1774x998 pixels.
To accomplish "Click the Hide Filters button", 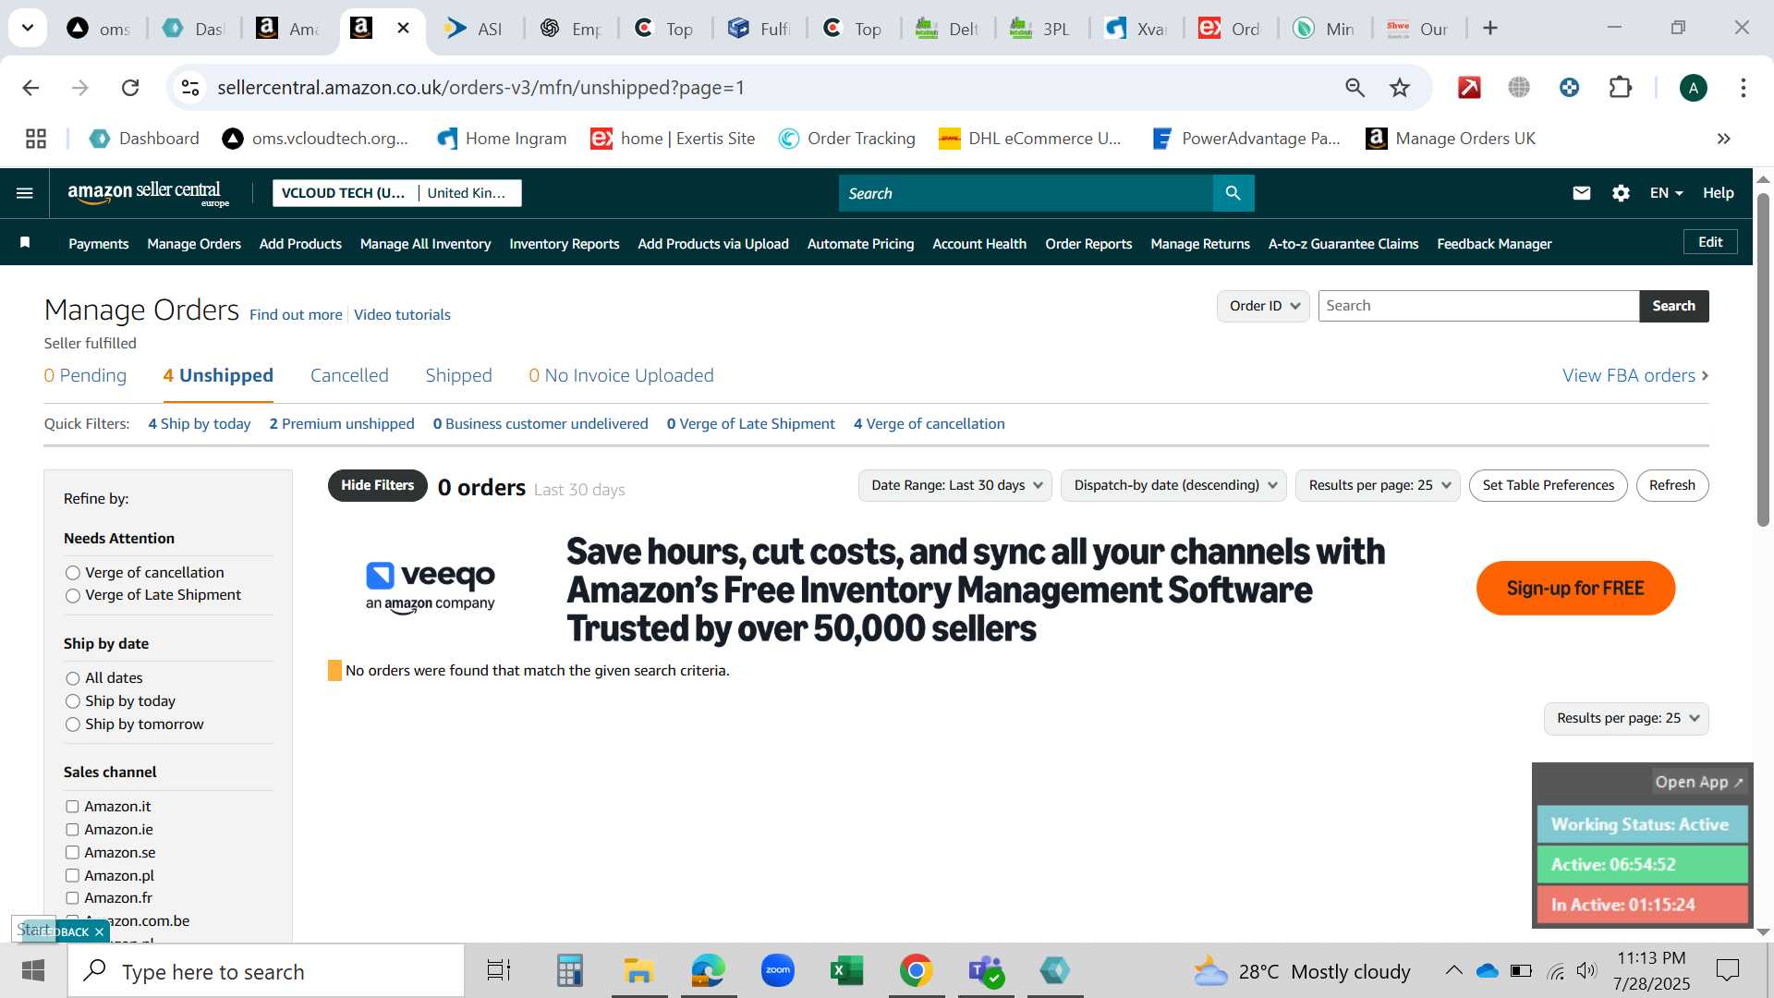I will pos(377,485).
